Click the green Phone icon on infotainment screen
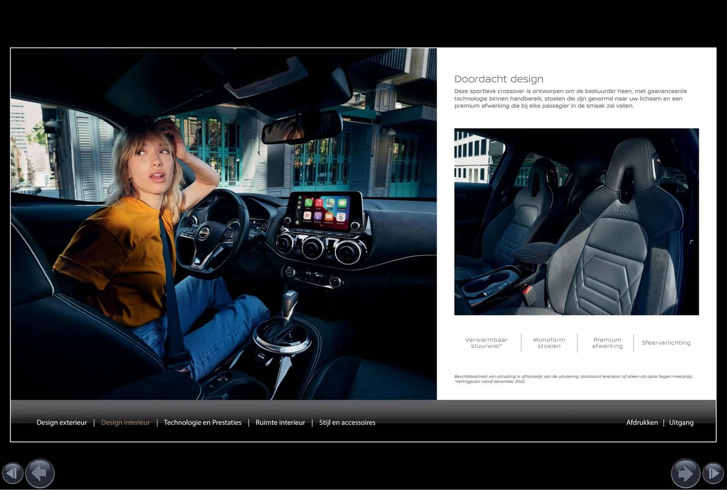The height and width of the screenshot is (490, 727). [x=308, y=203]
